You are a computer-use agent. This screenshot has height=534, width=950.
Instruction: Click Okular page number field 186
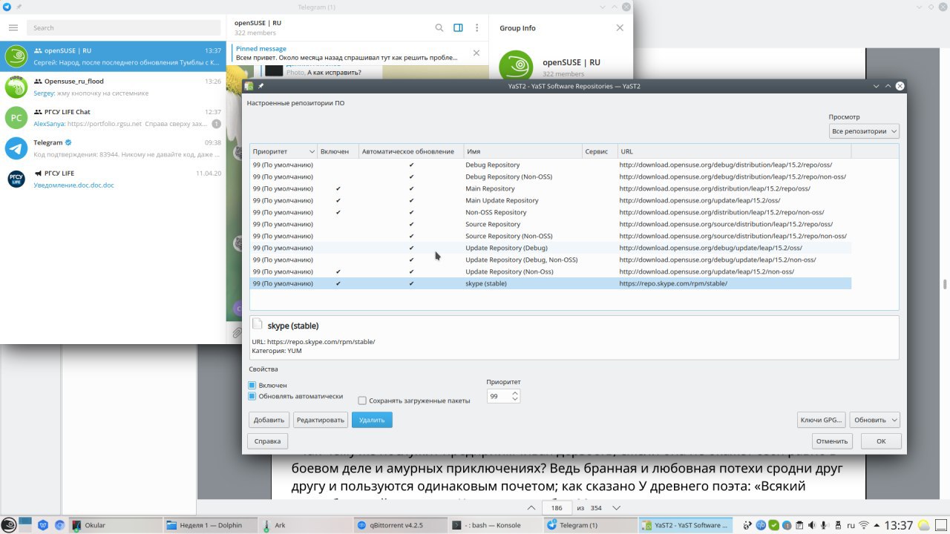click(557, 507)
